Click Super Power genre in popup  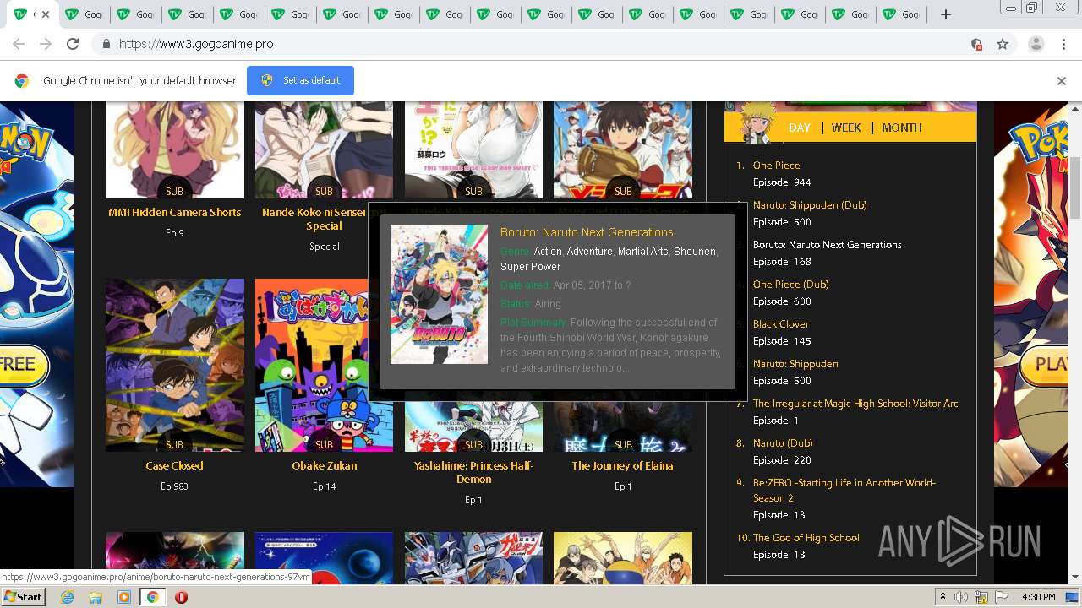click(530, 267)
